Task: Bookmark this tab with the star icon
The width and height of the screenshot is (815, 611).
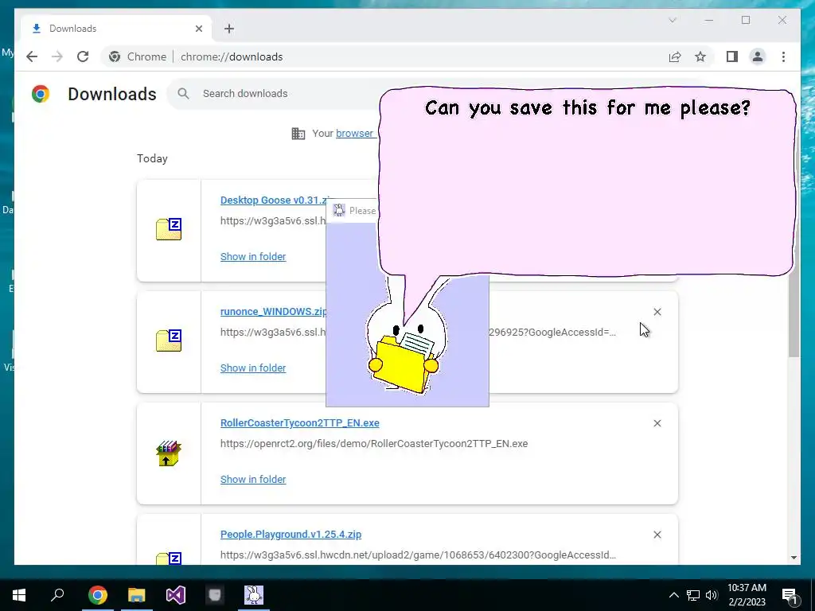Action: pyautogui.click(x=700, y=56)
